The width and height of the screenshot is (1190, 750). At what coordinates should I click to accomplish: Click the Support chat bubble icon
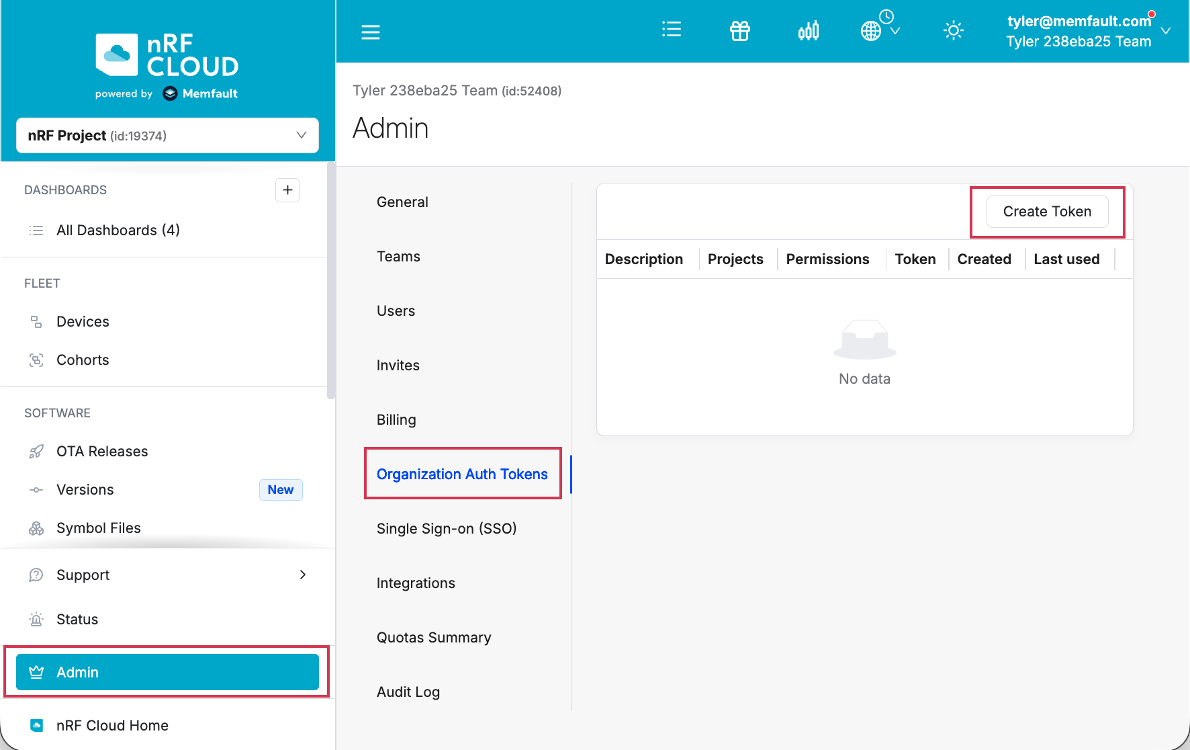(36, 575)
